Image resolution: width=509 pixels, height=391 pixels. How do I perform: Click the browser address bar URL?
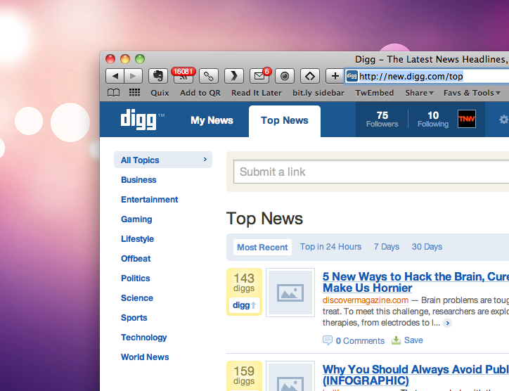tap(411, 77)
